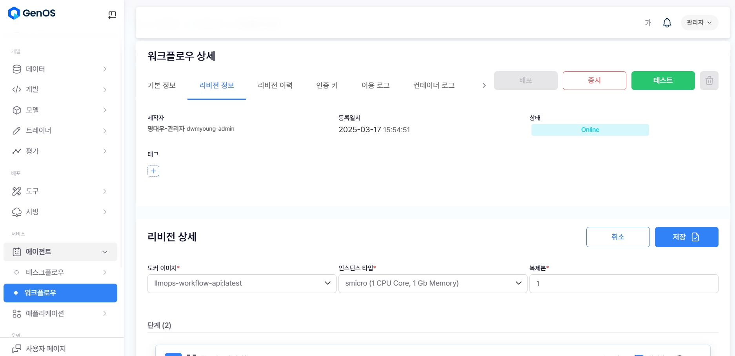This screenshot has width=735, height=356.
Task: Switch to the 리비전 이력 tab
Action: pos(275,85)
